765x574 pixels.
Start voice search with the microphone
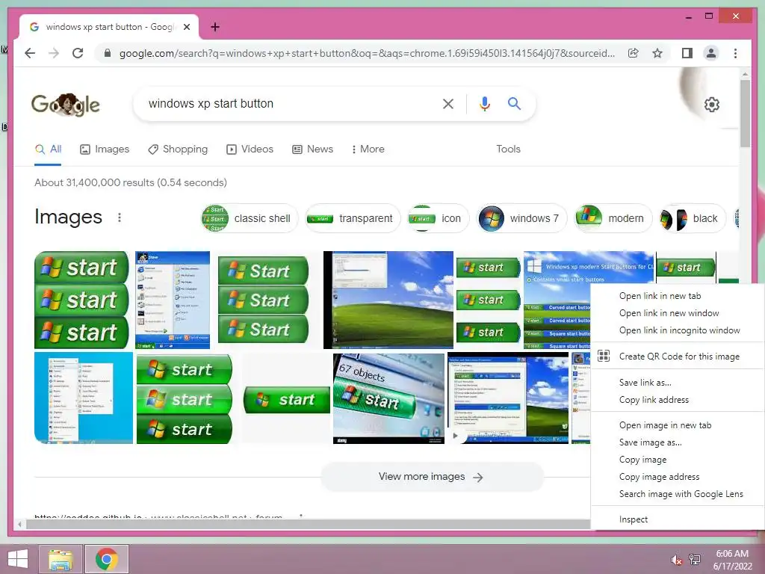[484, 103]
